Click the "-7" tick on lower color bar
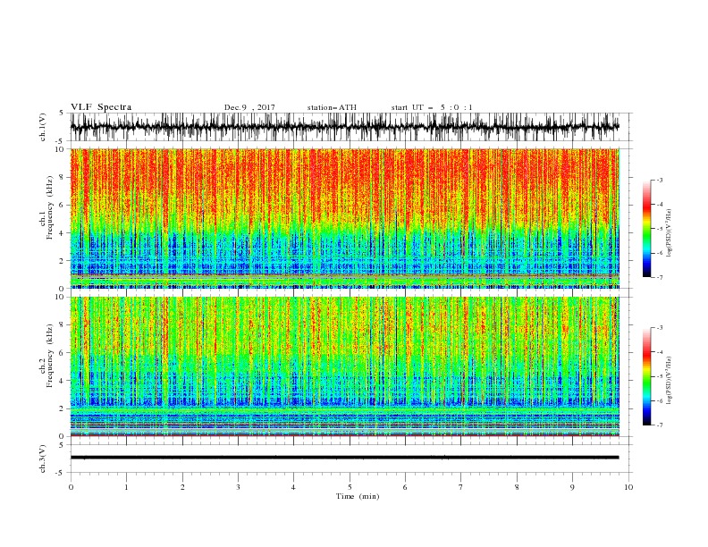This screenshot has width=708, height=547. (660, 425)
